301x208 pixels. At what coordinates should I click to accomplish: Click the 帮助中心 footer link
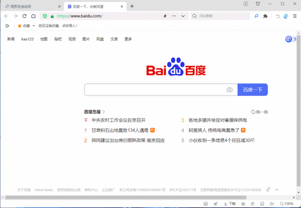(x=91, y=190)
